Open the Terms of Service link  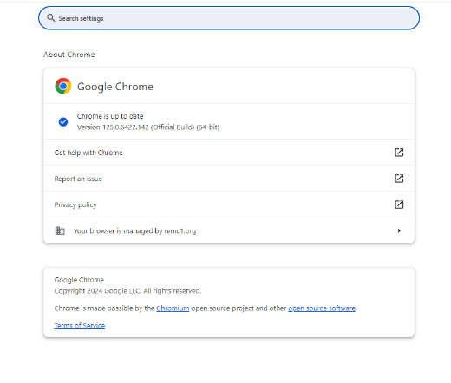[80, 326]
